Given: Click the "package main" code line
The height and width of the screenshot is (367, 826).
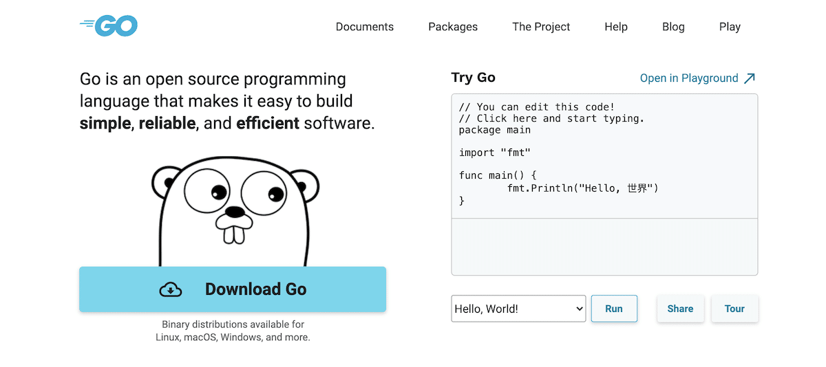Looking at the screenshot, I should click(x=495, y=130).
